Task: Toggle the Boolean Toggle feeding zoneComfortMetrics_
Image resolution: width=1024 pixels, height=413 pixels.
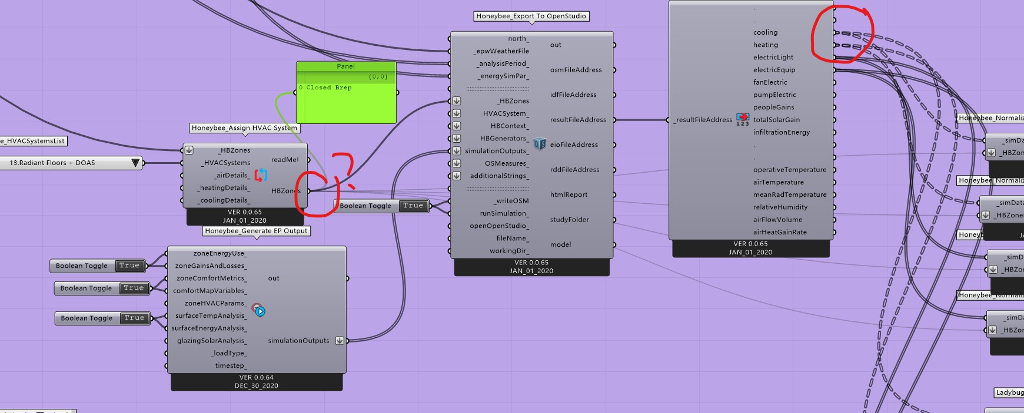Action: coord(134,288)
